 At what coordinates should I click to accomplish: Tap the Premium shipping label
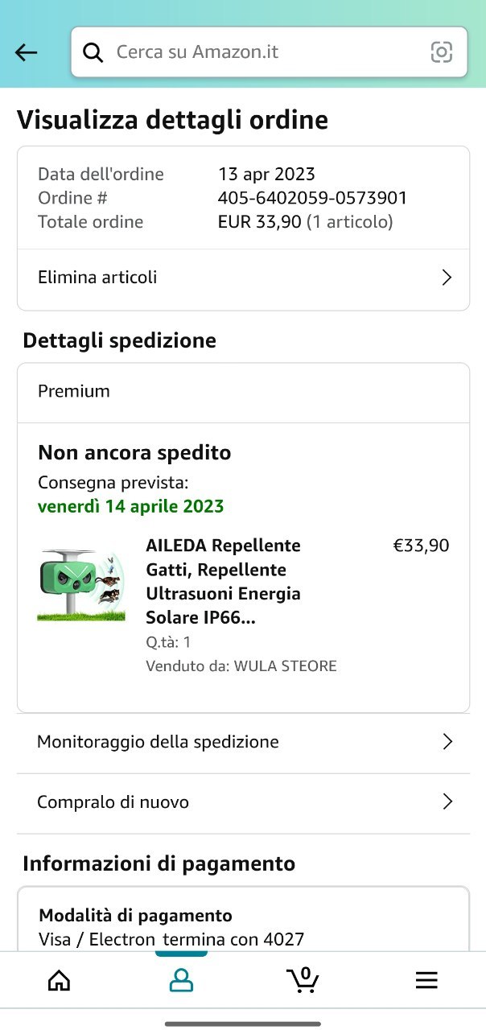pos(74,392)
